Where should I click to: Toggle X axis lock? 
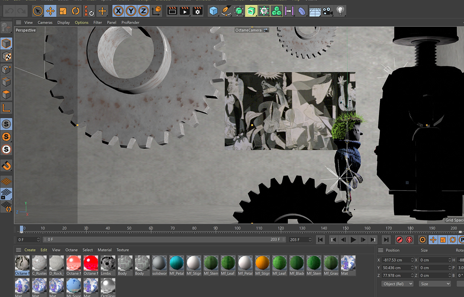[x=118, y=11]
